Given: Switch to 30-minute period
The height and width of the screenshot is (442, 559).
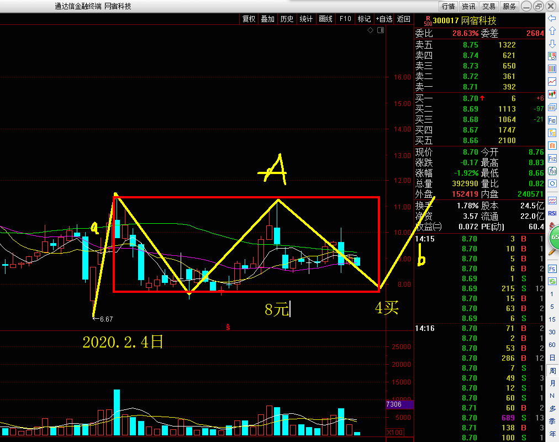Looking at the screenshot, I should (x=552, y=332).
